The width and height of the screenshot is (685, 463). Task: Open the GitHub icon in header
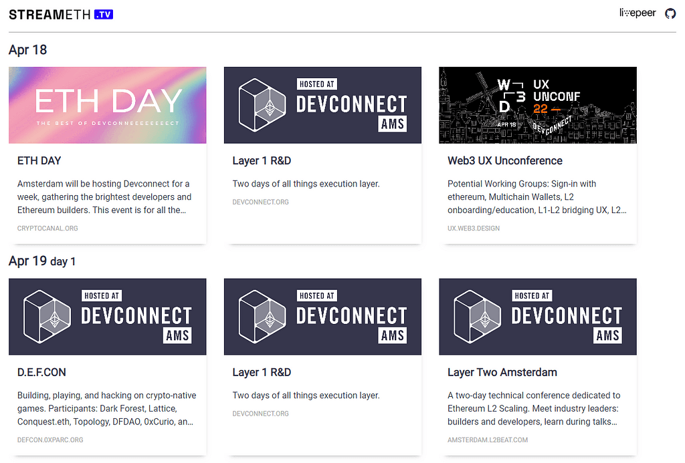click(x=670, y=13)
